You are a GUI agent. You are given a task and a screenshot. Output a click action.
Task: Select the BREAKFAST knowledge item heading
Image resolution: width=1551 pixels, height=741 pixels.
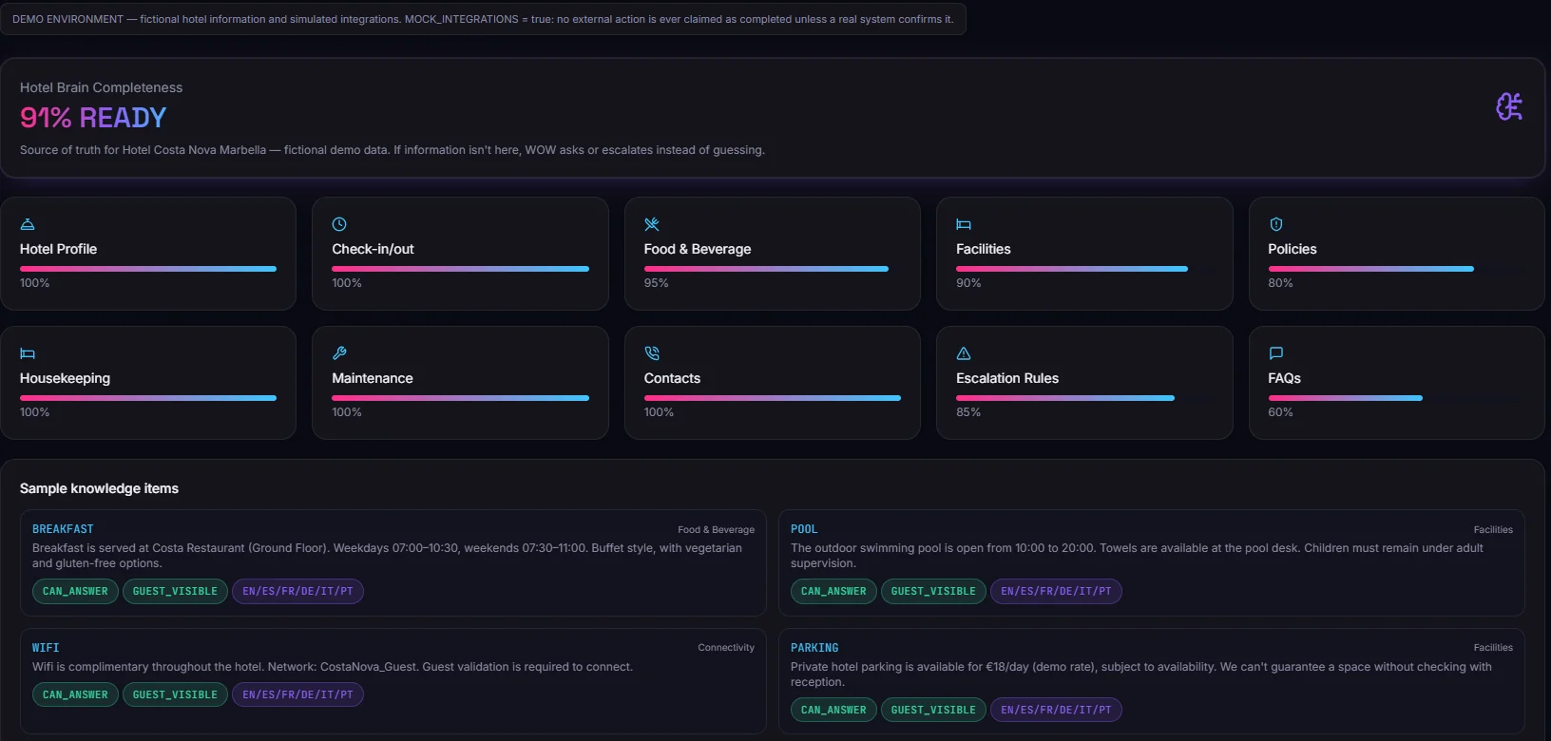(63, 529)
